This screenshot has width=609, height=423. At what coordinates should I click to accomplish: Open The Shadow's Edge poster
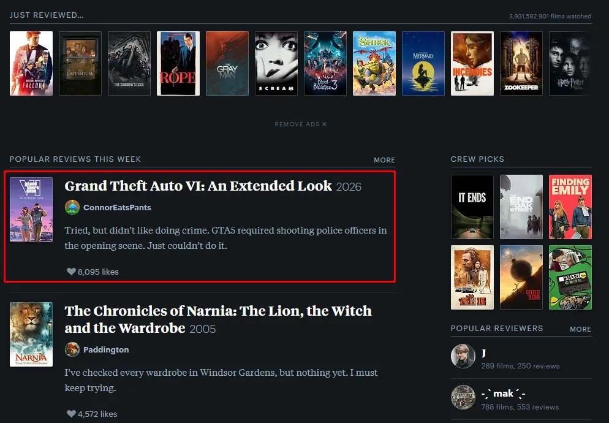click(x=129, y=63)
